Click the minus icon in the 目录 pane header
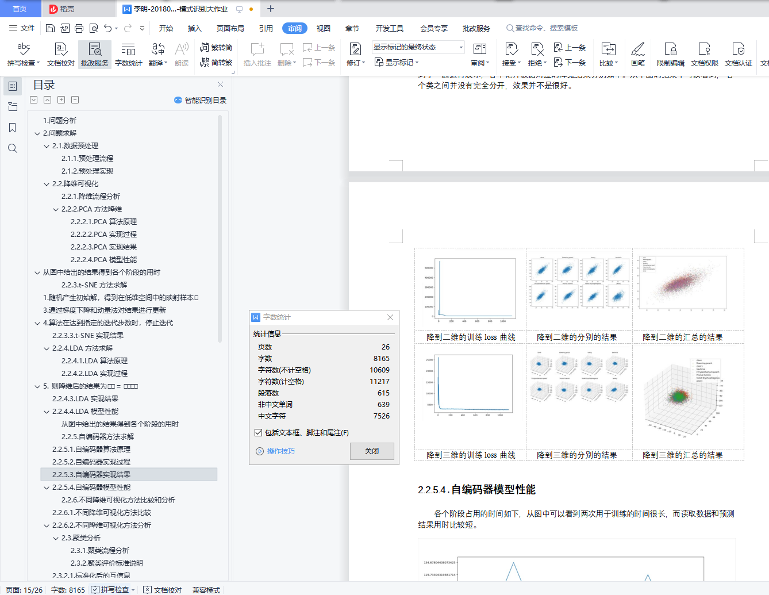 coord(75,100)
